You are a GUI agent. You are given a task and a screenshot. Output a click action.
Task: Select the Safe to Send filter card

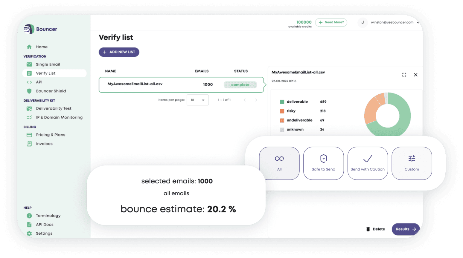click(x=324, y=163)
